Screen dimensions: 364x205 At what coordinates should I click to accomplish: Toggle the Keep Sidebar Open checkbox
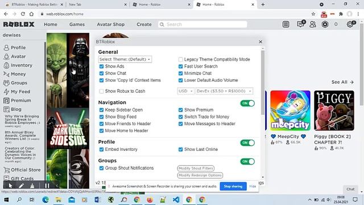click(101, 110)
